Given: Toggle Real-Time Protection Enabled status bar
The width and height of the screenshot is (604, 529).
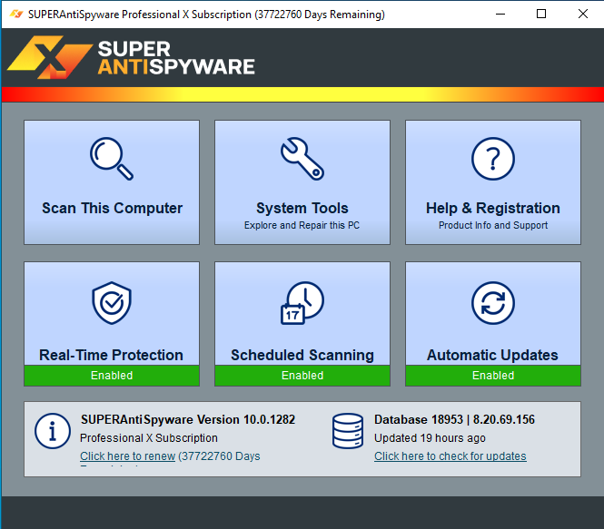Looking at the screenshot, I should (x=112, y=375).
